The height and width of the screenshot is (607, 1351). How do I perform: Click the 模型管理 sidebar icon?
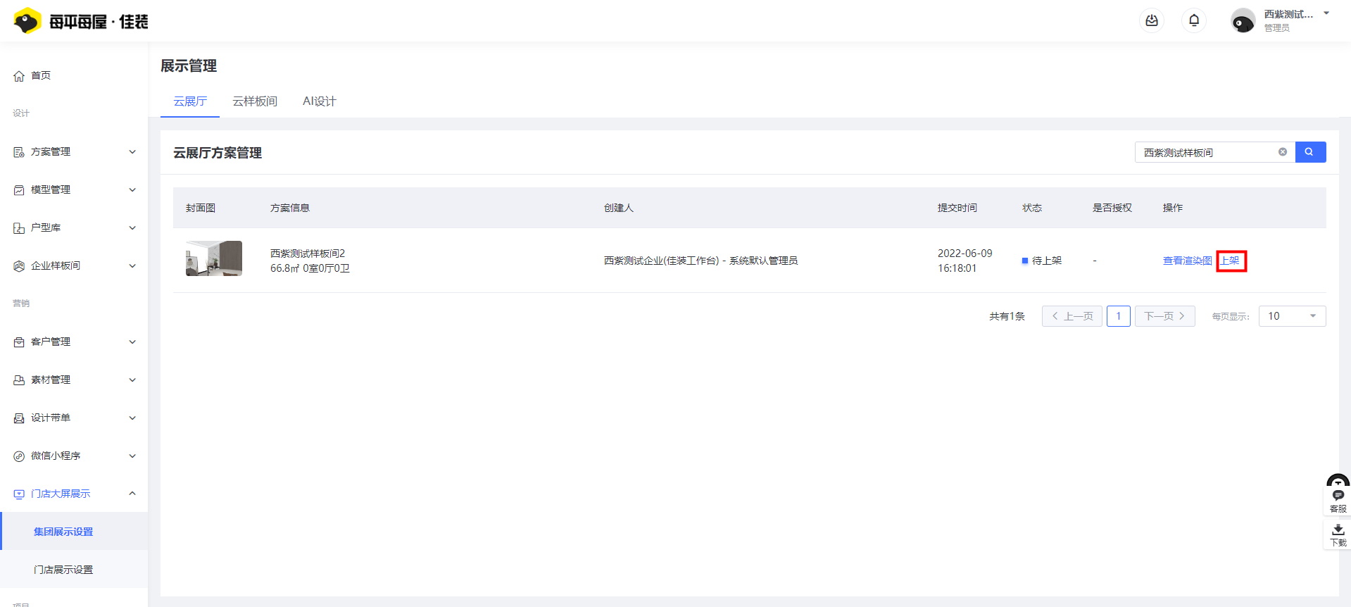click(x=19, y=190)
